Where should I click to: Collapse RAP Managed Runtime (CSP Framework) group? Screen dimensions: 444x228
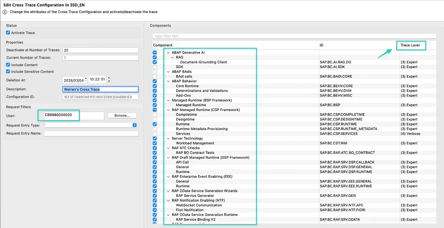pos(168,110)
